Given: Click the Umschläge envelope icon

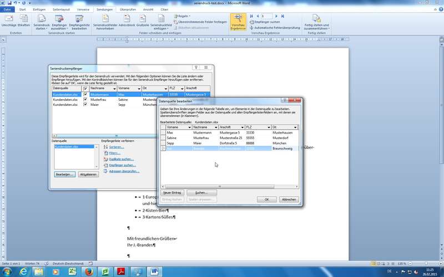Looking at the screenshot, I should point(8,20).
